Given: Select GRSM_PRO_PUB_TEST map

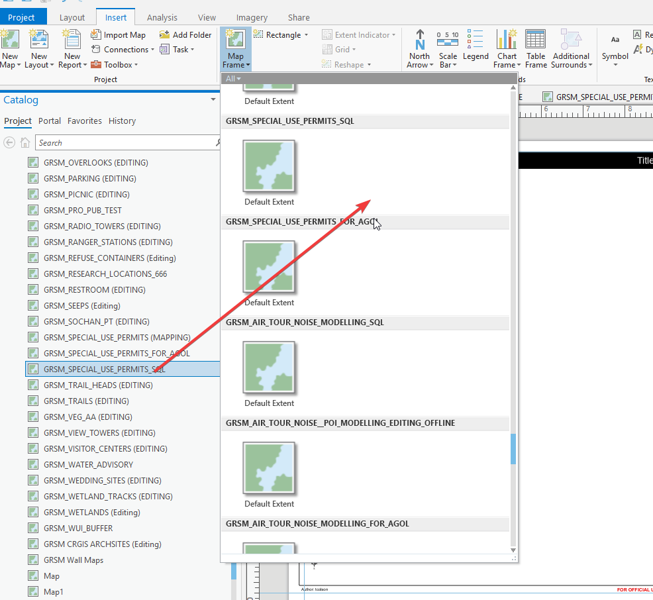Looking at the screenshot, I should pos(83,211).
